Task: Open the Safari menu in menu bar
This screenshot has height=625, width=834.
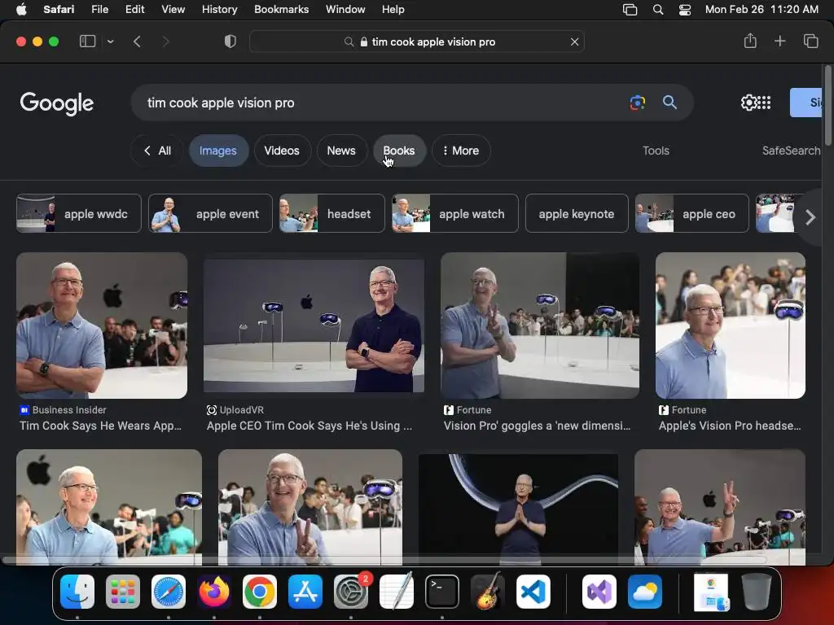Action: pyautogui.click(x=59, y=10)
